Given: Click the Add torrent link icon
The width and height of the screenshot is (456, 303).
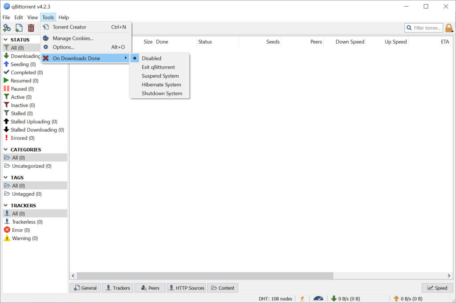Looking at the screenshot, I should pyautogui.click(x=7, y=28).
